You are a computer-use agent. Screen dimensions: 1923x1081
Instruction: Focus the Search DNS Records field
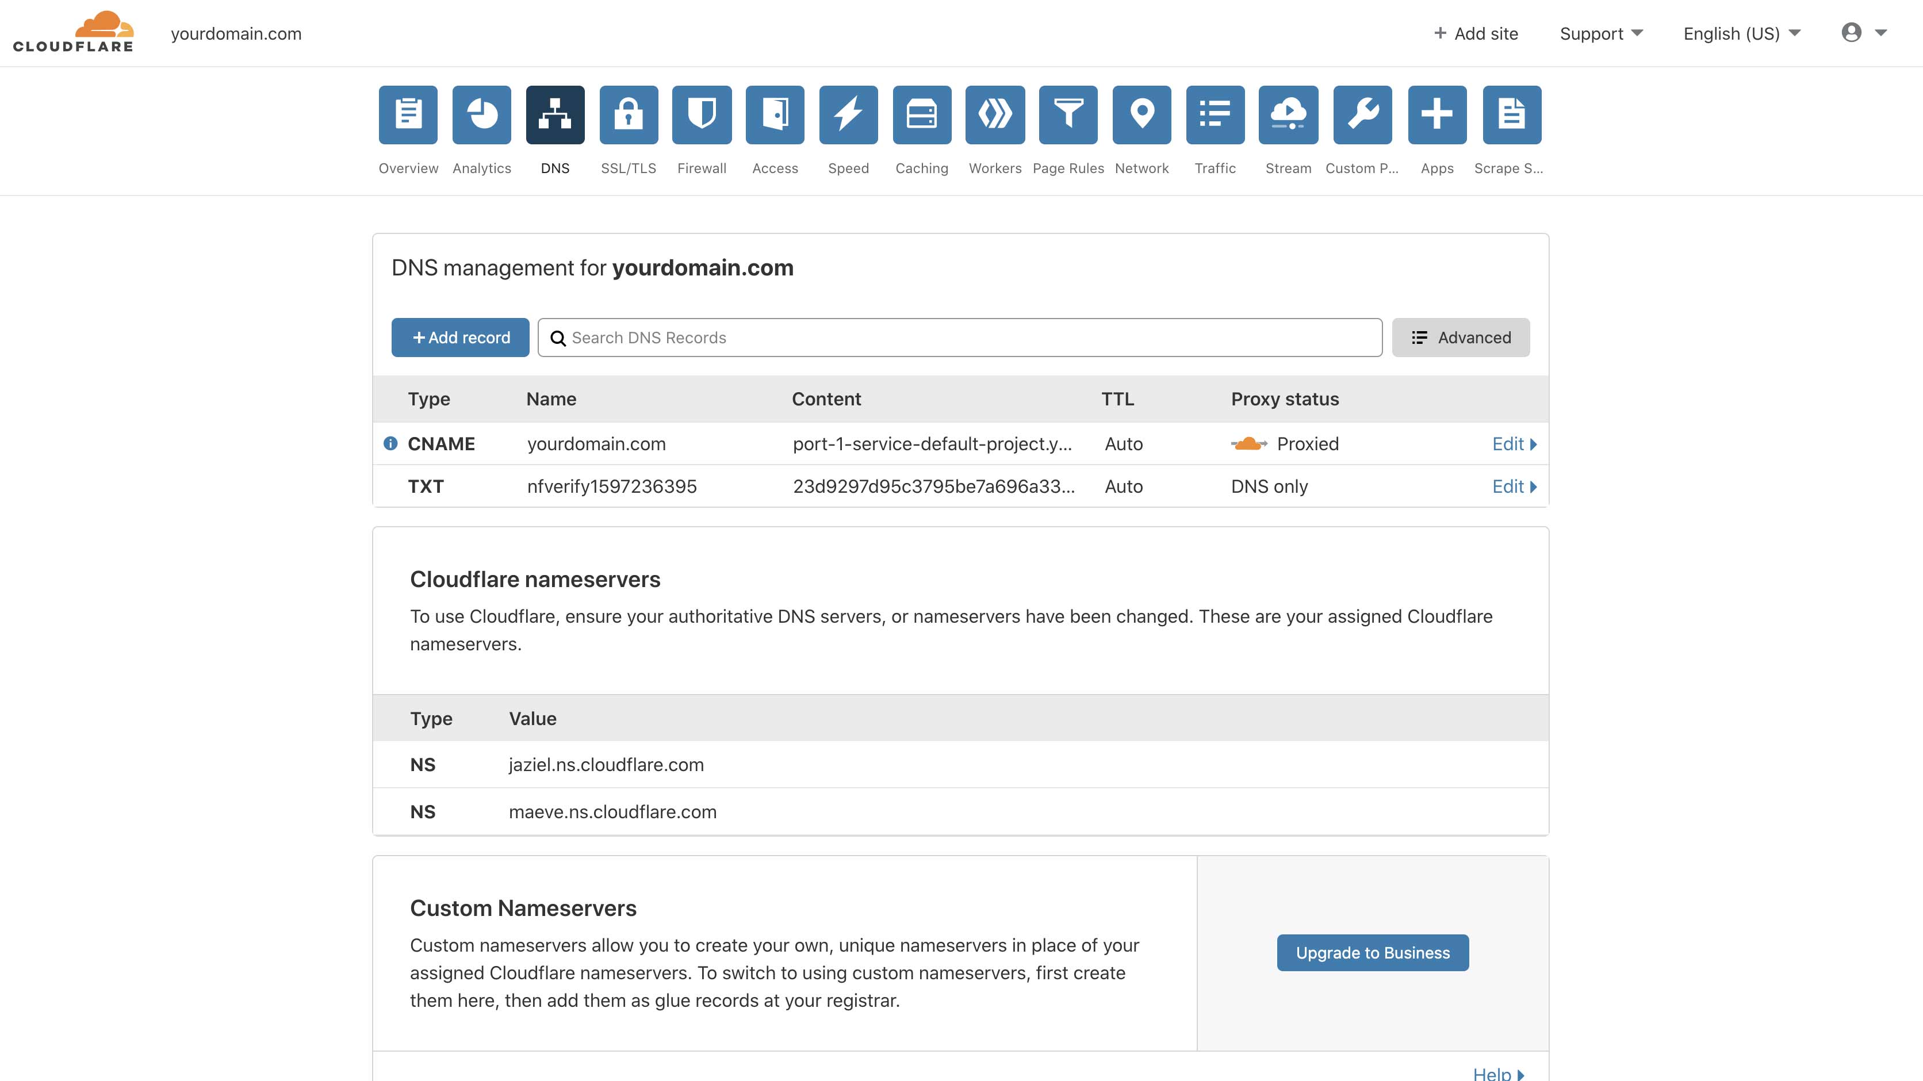(x=960, y=338)
